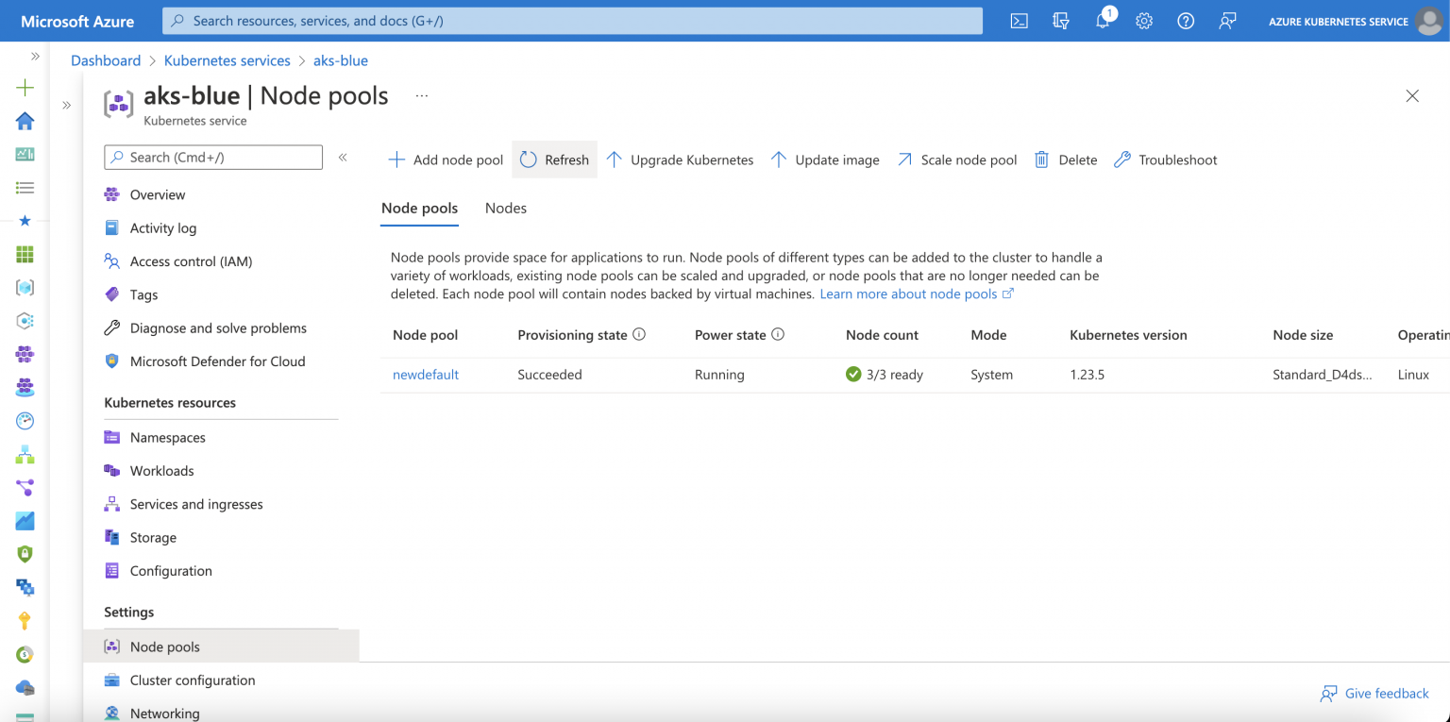The image size is (1450, 722).
Task: Go to Home icon in left rail
Action: coord(25,121)
